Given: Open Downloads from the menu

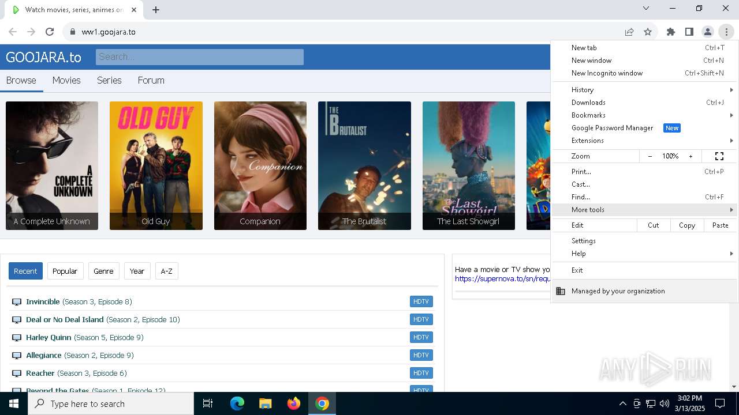Looking at the screenshot, I should click(645, 103).
